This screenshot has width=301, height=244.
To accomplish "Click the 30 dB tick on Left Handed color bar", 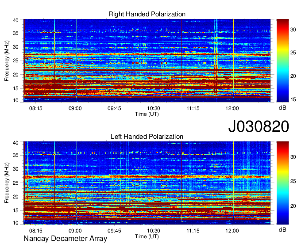I will (293, 157).
